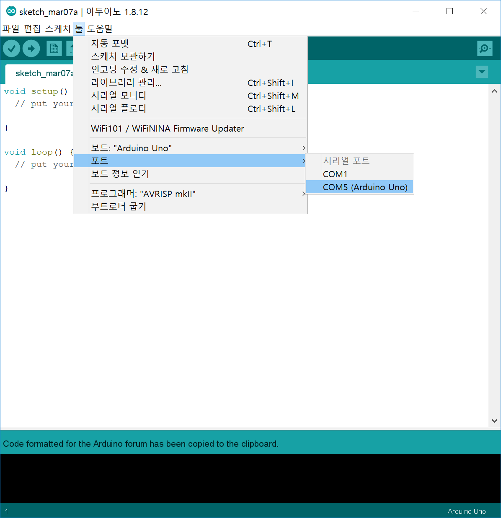Choose 스케치 보관하기 from menu
The height and width of the screenshot is (518, 501).
[191, 57]
